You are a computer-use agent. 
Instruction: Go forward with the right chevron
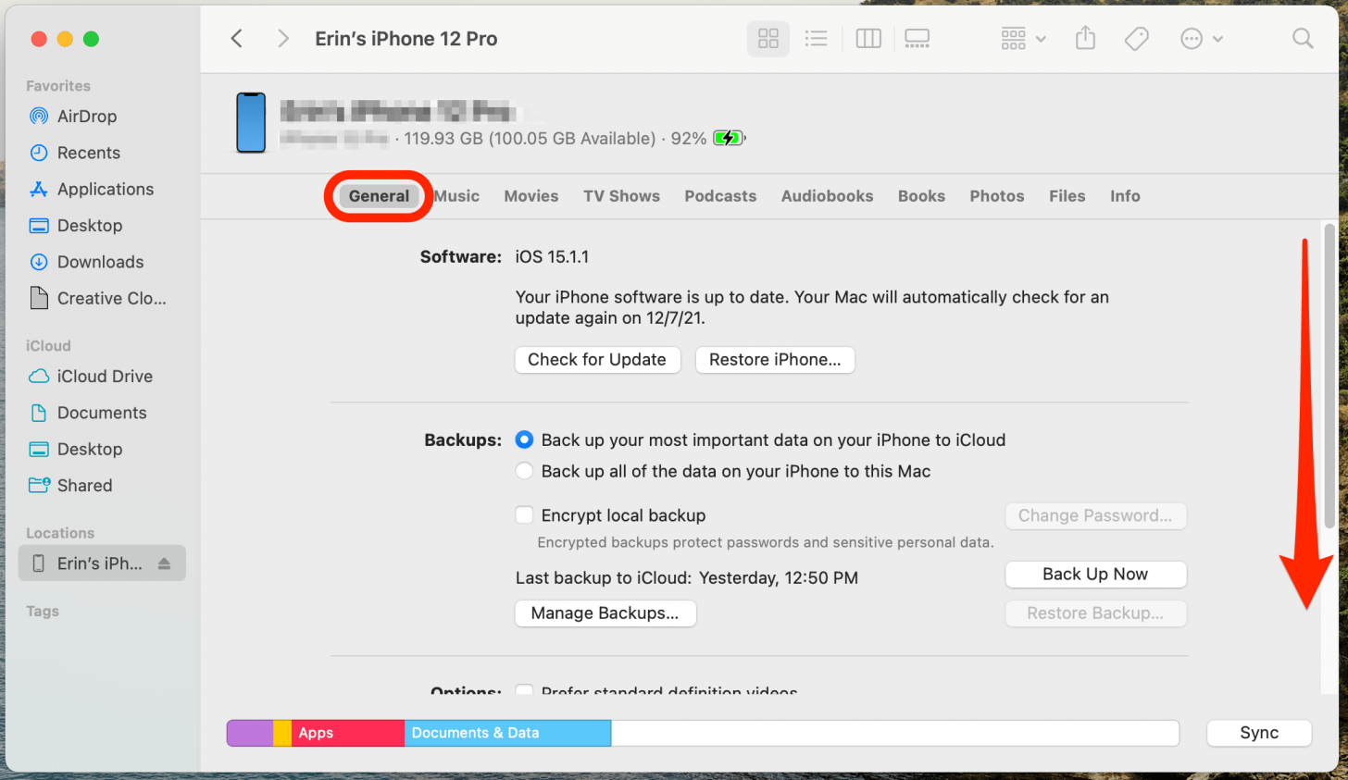[x=283, y=38]
